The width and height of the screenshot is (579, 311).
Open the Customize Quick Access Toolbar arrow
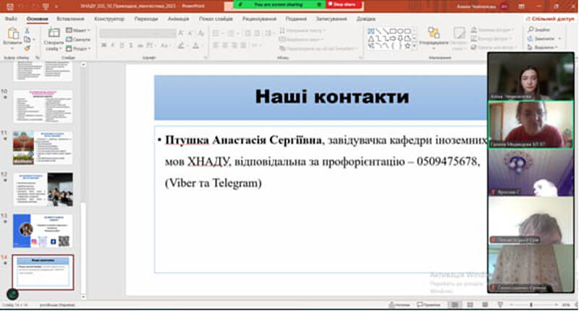tap(56, 7)
